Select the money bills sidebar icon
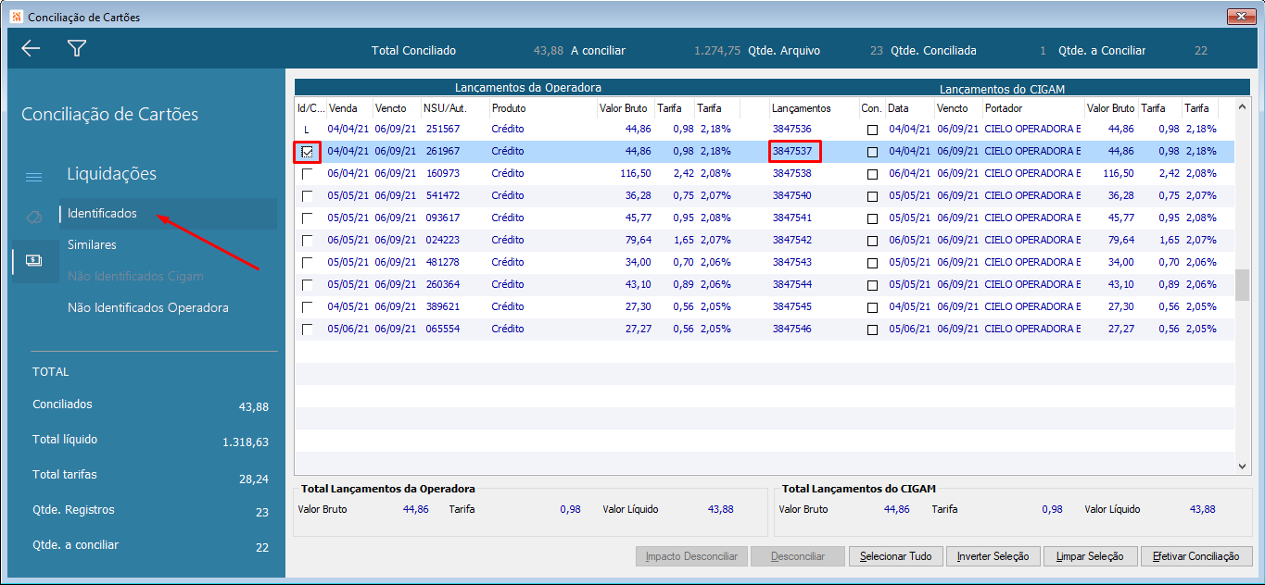Viewport: 1265px width, 585px height. point(33,261)
